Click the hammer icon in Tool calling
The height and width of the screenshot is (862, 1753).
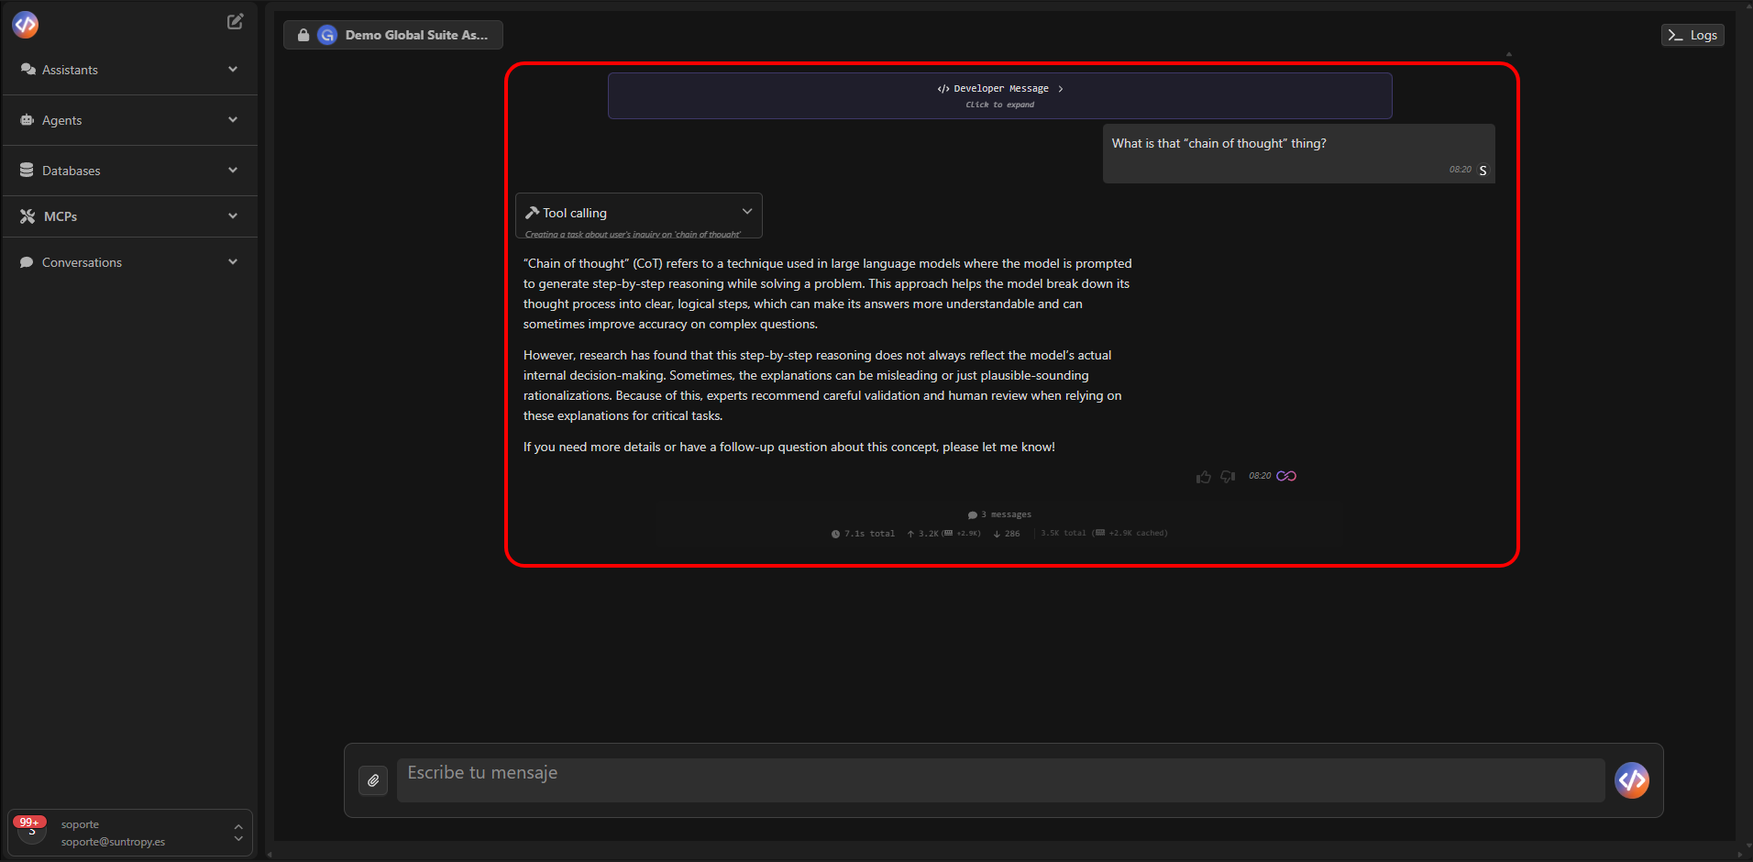[x=532, y=213]
